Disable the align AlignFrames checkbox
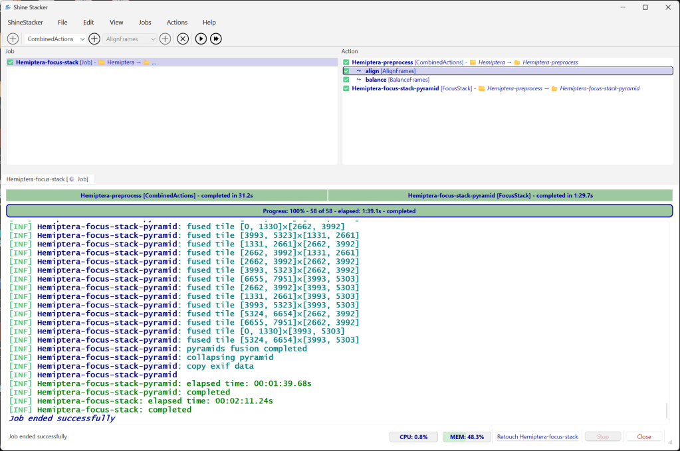This screenshot has width=680, height=451. (x=346, y=71)
